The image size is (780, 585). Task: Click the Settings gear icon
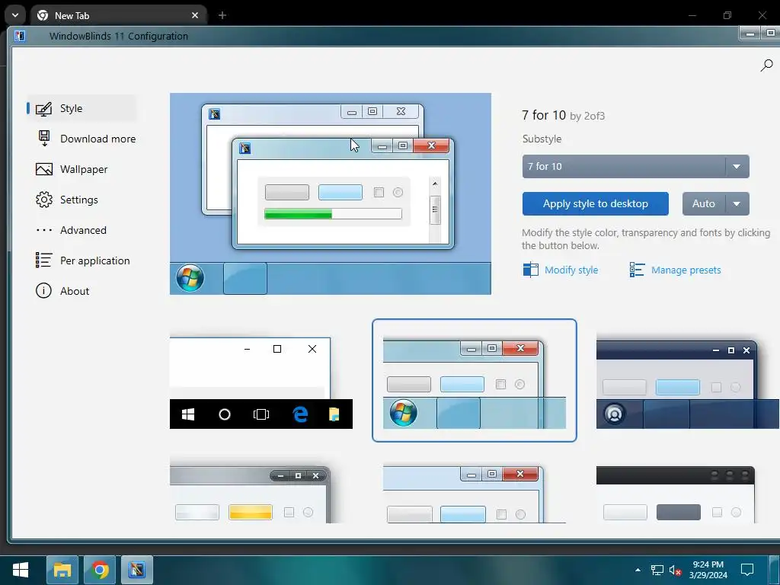pyautogui.click(x=43, y=200)
